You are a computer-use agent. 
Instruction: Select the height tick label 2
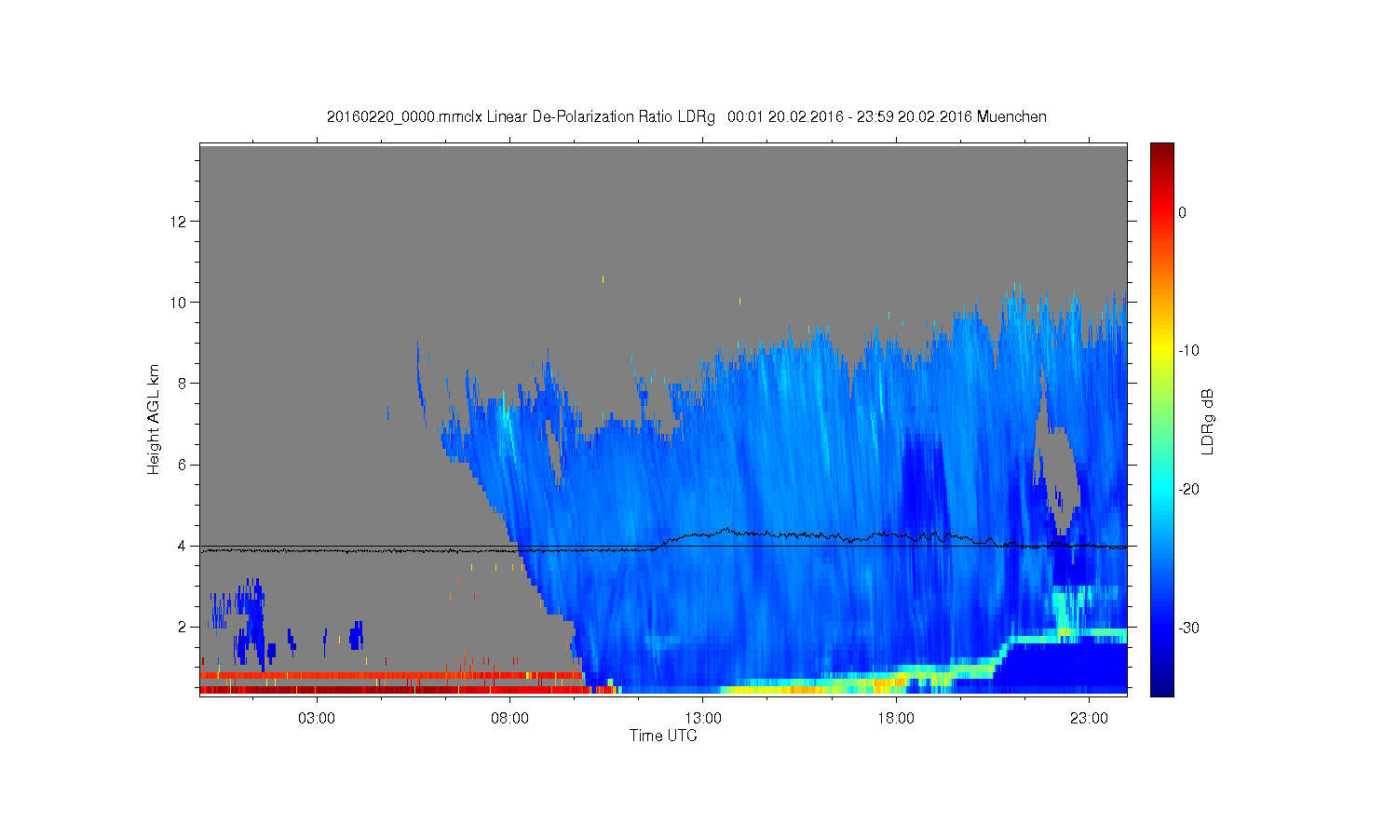[x=183, y=627]
